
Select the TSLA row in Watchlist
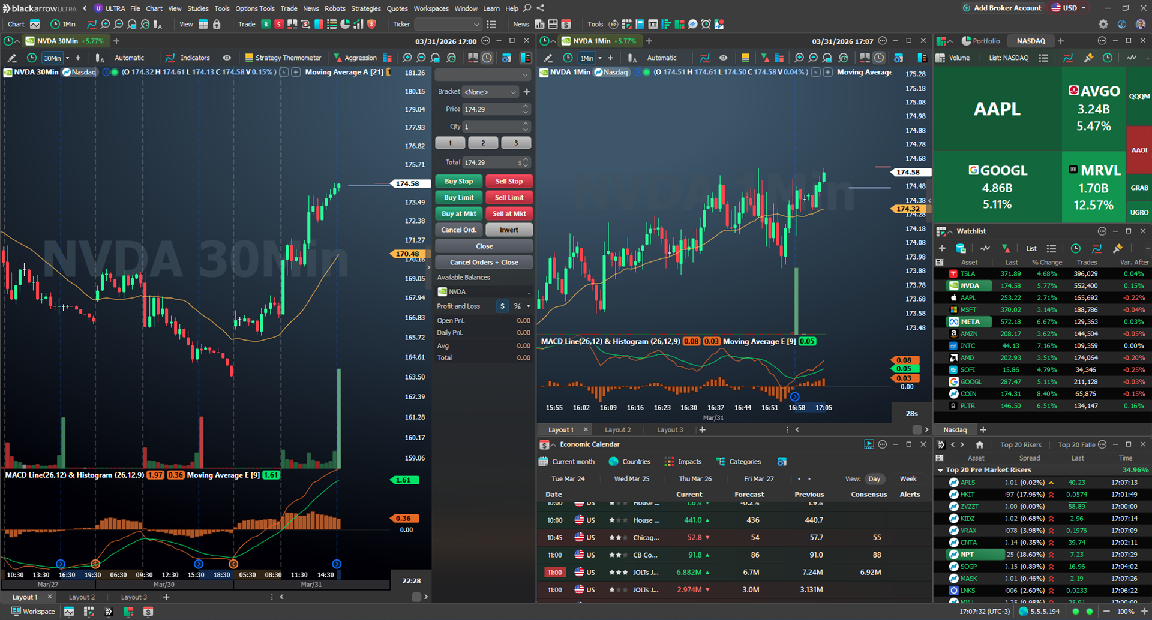tap(1042, 274)
